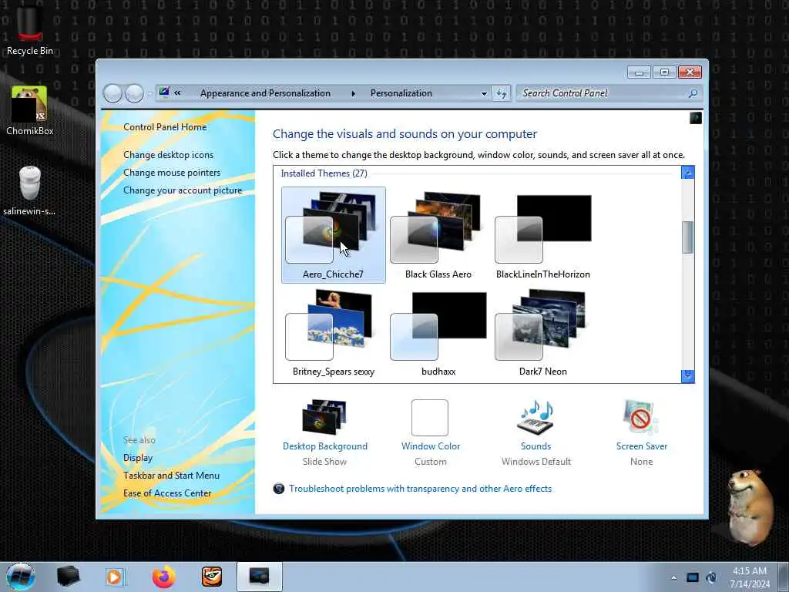Click the search magnifier icon

(693, 93)
